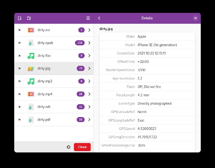
Task: Click the metadata count badge on dirty.epub
Action: (x=80, y=43)
